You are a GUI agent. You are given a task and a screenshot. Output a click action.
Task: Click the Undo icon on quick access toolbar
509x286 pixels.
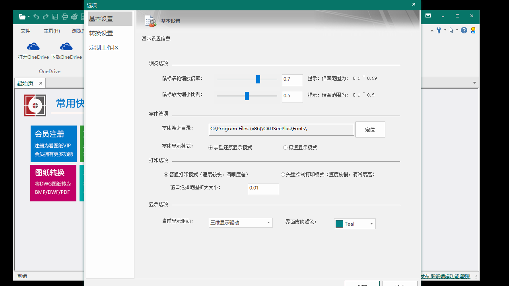coord(36,17)
